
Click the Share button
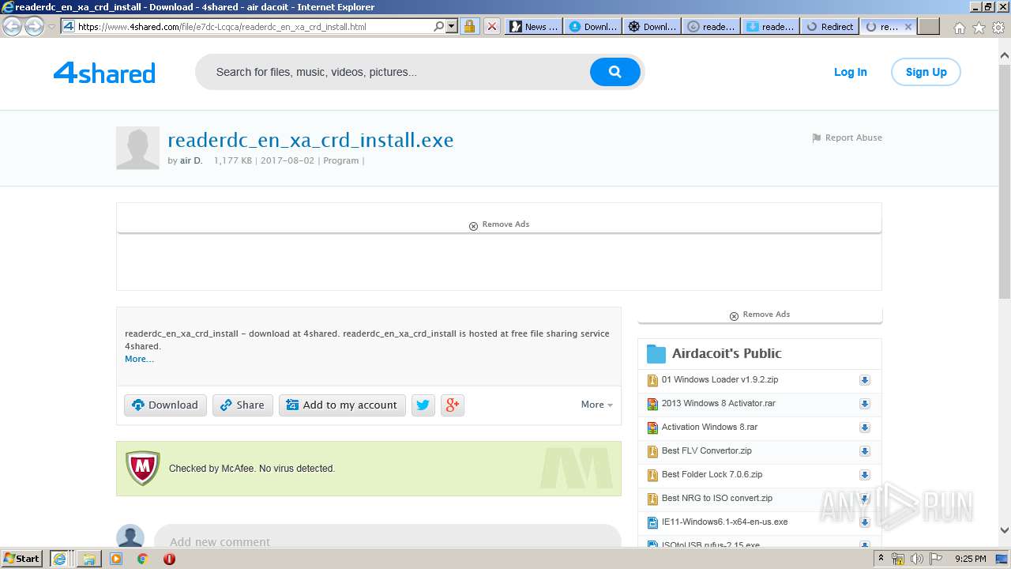pos(242,405)
